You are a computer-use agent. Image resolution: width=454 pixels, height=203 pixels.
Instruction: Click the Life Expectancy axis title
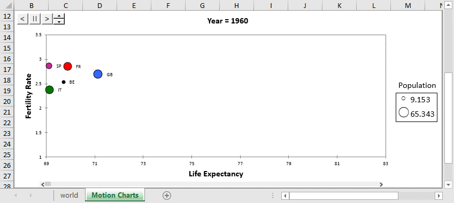click(x=216, y=174)
